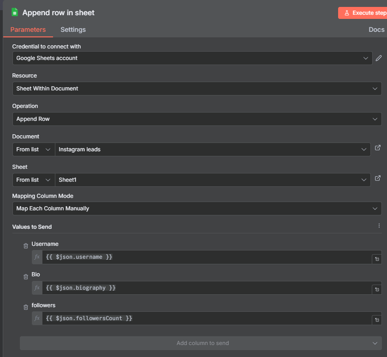Reset the followers expression value

click(x=377, y=320)
